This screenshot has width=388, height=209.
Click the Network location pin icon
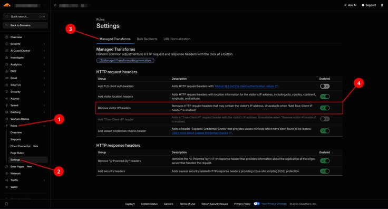point(7,174)
